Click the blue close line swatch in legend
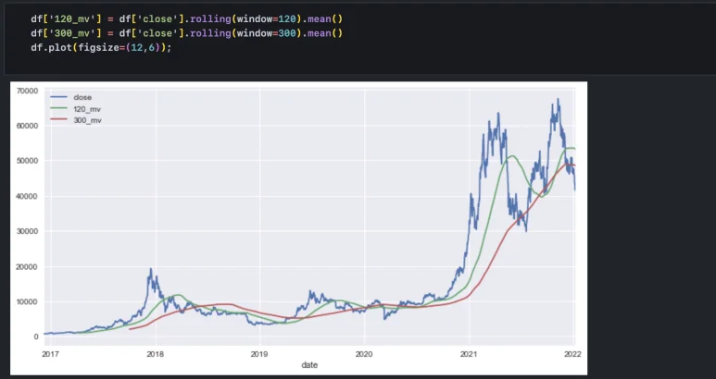 click(60, 97)
